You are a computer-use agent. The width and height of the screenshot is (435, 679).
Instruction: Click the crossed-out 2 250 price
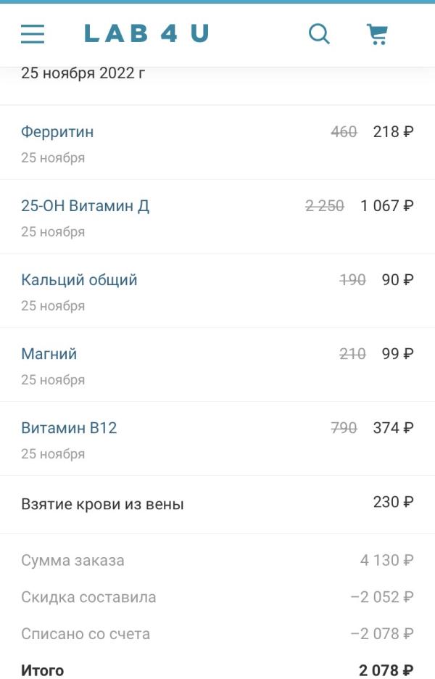(325, 206)
